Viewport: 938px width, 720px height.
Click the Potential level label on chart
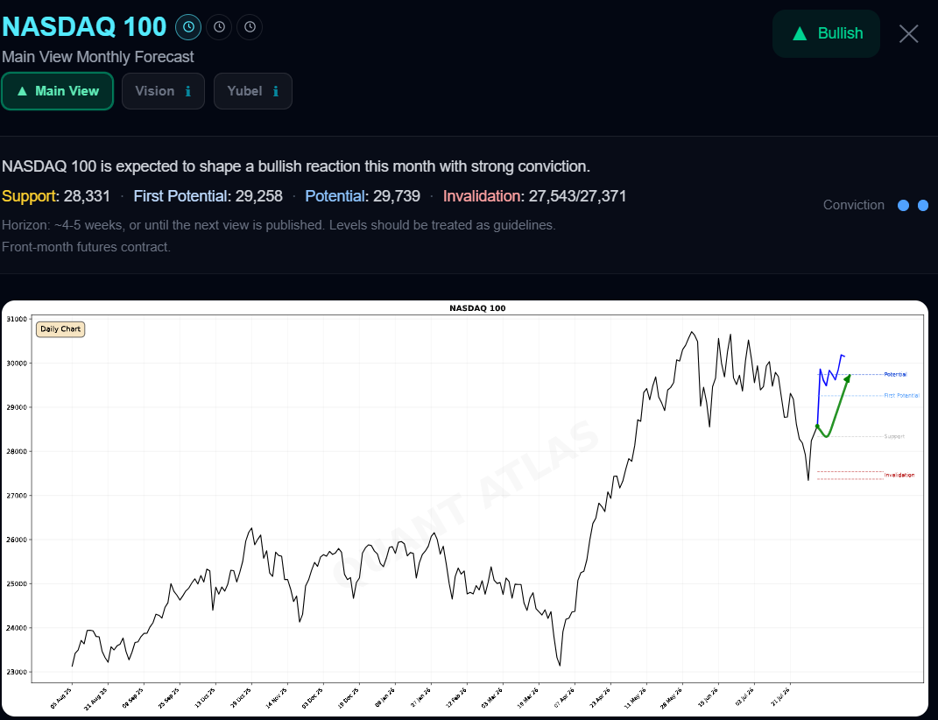point(896,375)
